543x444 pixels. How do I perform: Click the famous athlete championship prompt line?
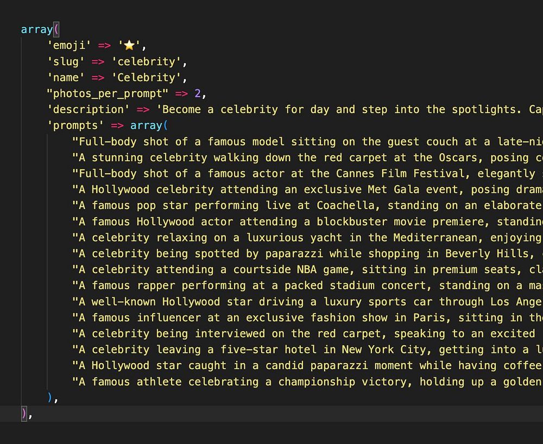click(307, 382)
